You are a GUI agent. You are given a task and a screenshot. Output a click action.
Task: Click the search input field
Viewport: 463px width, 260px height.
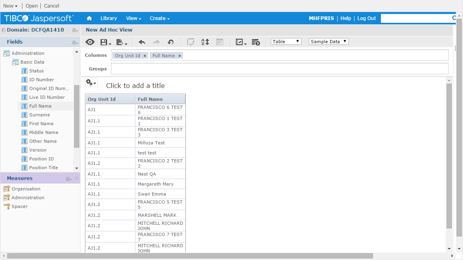point(416,18)
